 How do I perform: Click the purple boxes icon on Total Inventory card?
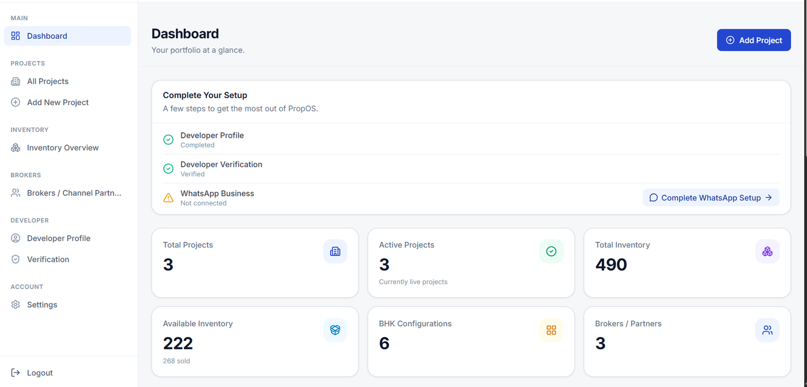(x=767, y=251)
